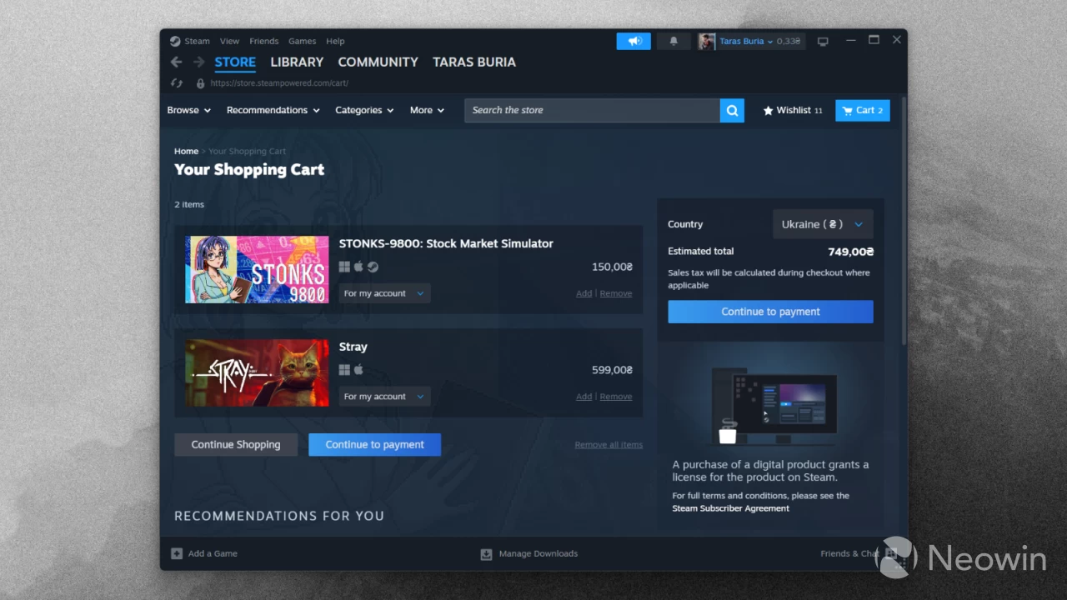
Task: Open notifications bell icon
Action: 674,41
